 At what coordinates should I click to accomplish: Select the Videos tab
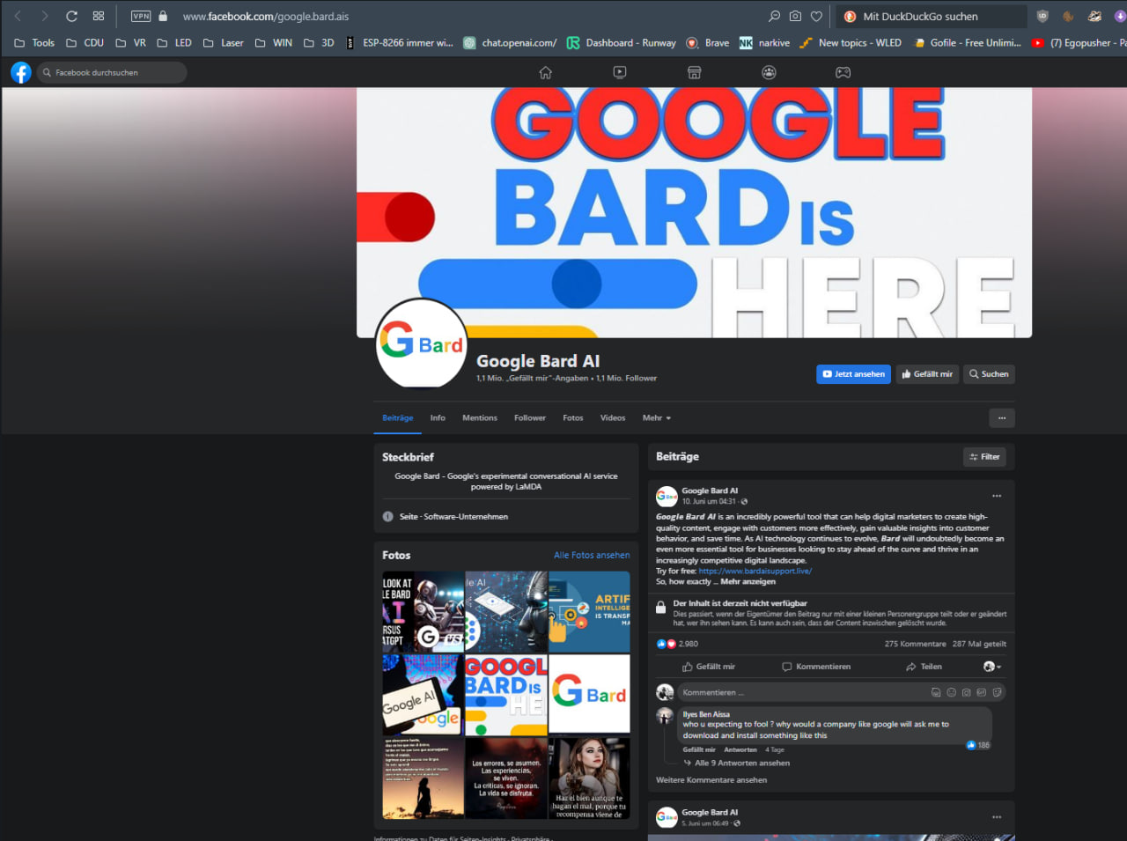(613, 418)
